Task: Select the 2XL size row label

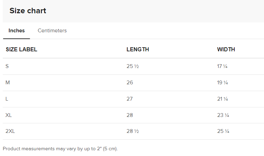Action: click(10, 131)
